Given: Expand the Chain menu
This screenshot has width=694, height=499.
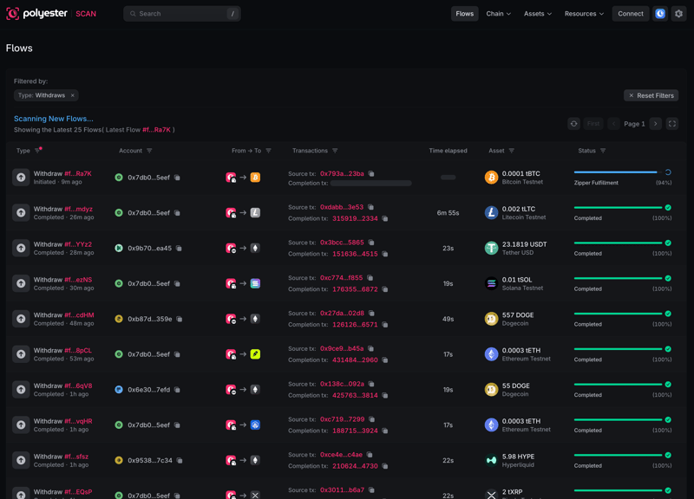Looking at the screenshot, I should (498, 14).
